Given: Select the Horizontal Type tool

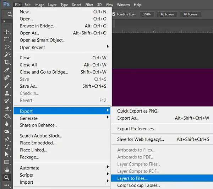Looking at the screenshot, I should coord(7,147).
